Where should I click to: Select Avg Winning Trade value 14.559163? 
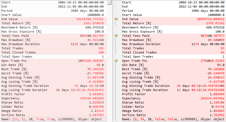coord(216,77)
